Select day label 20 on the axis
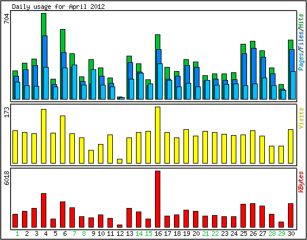 pyautogui.click(x=196, y=233)
